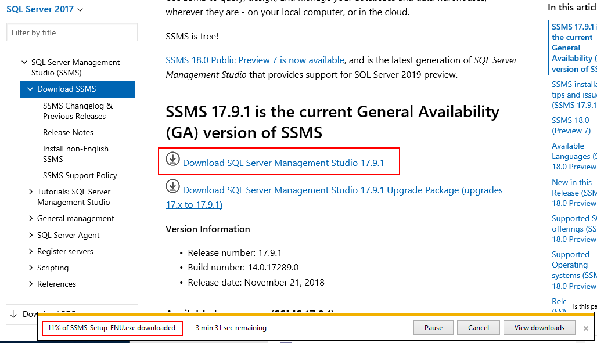Jump to SSMS 17.9.1 current GA section link
Viewport: 597px width, 343px height.
(x=574, y=48)
